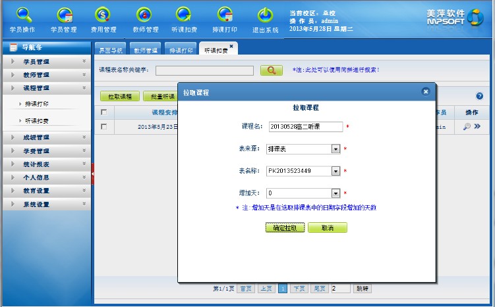
Task: Open the 表名称 dropdown
Action: click(x=335, y=172)
